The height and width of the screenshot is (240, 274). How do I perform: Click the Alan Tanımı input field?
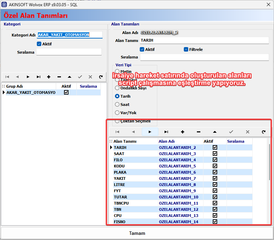[204, 40]
